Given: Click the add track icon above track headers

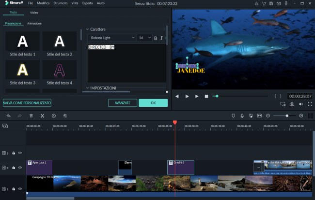Looking at the screenshot, I should point(5,126).
